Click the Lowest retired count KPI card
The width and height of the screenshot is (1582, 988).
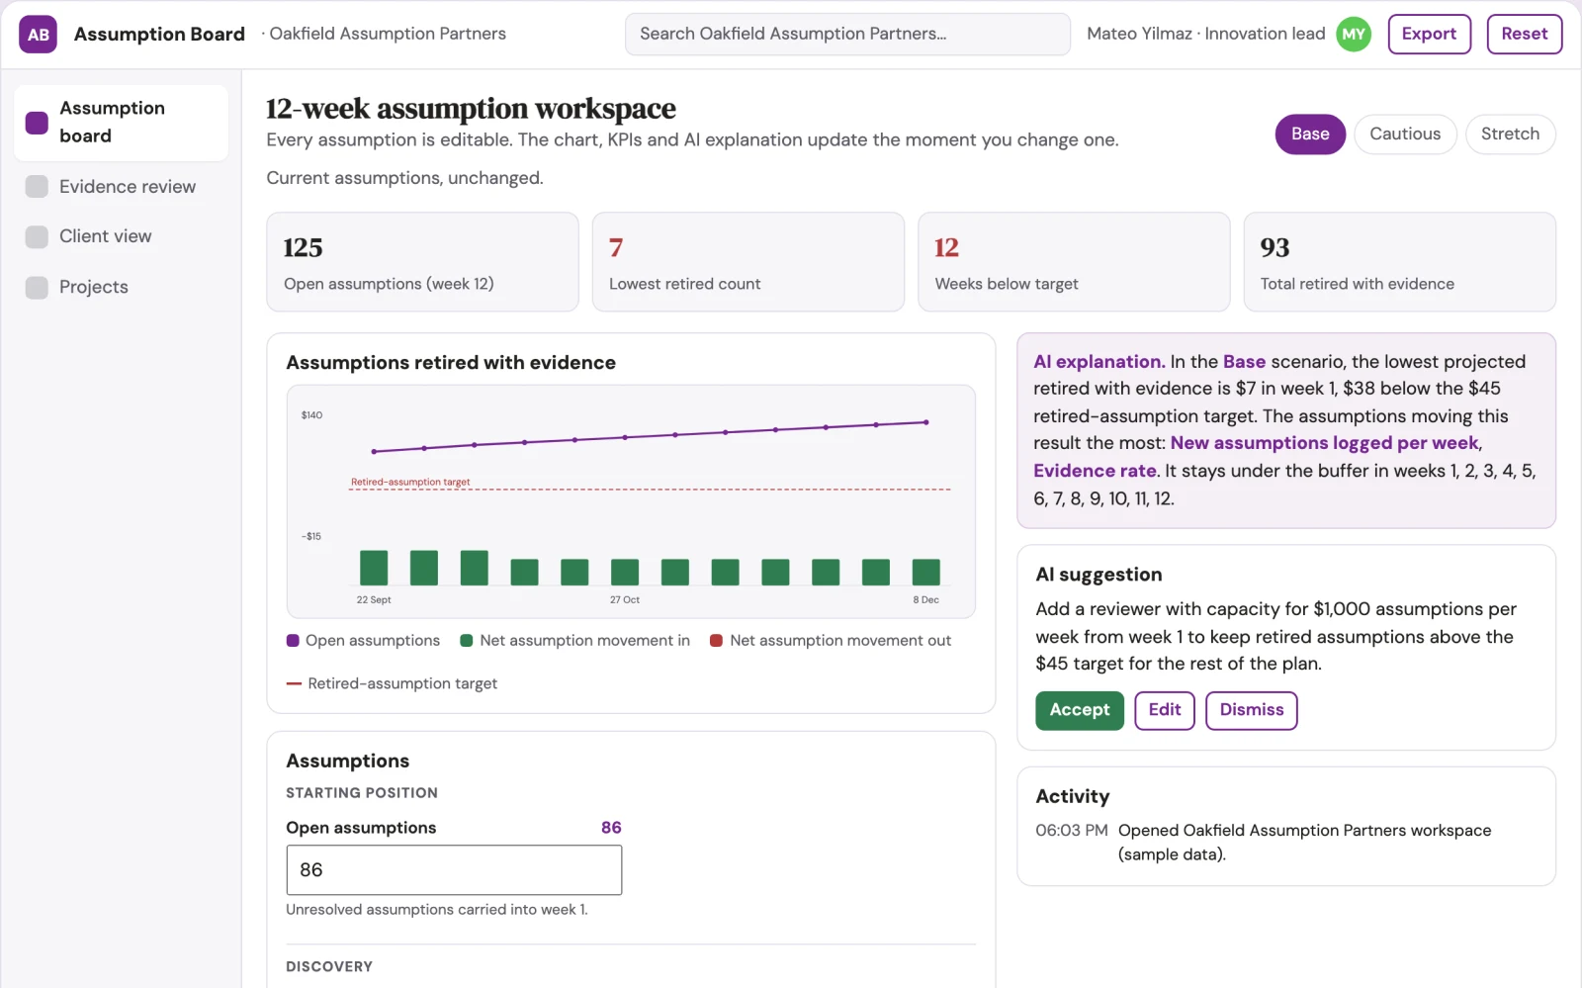[748, 262]
